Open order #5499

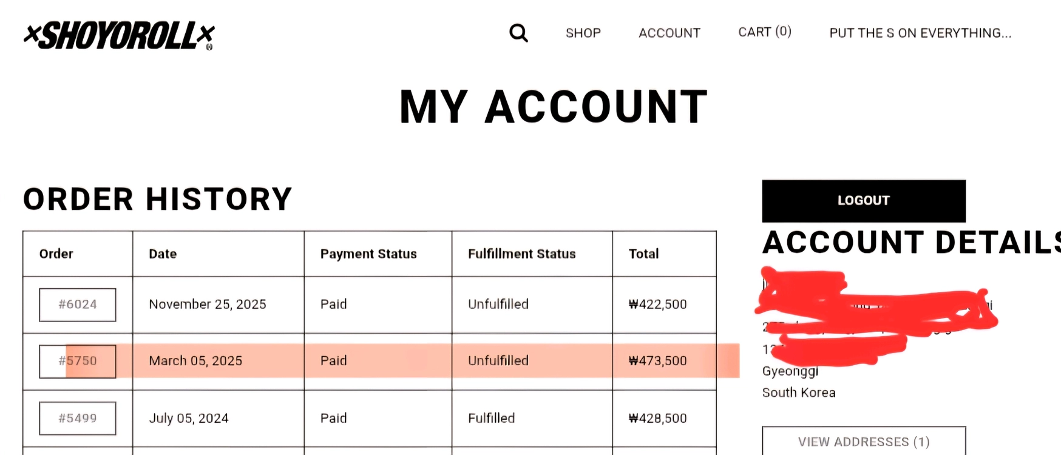78,418
